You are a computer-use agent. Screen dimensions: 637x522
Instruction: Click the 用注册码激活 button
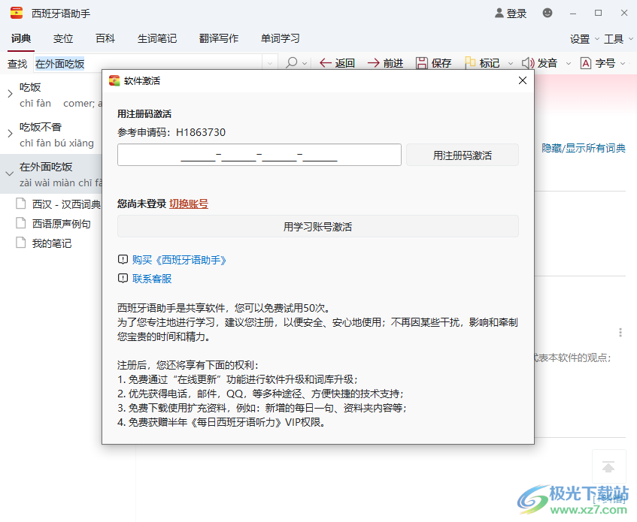(x=463, y=155)
